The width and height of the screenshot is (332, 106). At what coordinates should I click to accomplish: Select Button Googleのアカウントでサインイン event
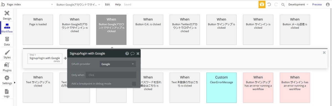pyautogui.click(x=75, y=30)
